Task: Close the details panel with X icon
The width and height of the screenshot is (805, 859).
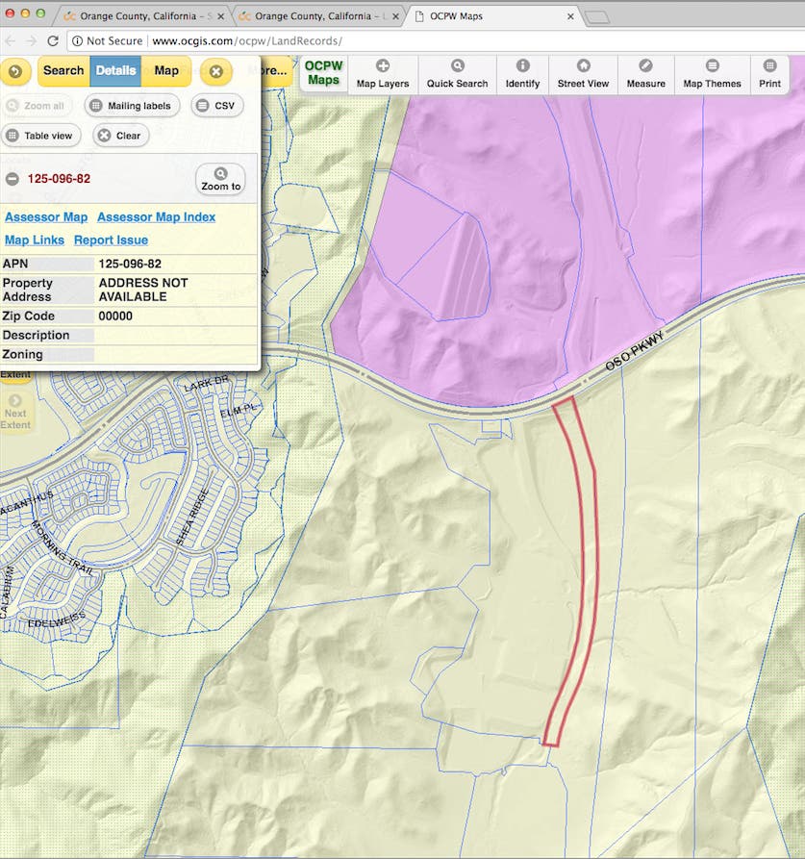Action: 216,71
